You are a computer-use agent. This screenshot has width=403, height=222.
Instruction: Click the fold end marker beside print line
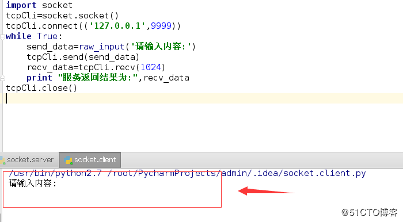[2, 78]
